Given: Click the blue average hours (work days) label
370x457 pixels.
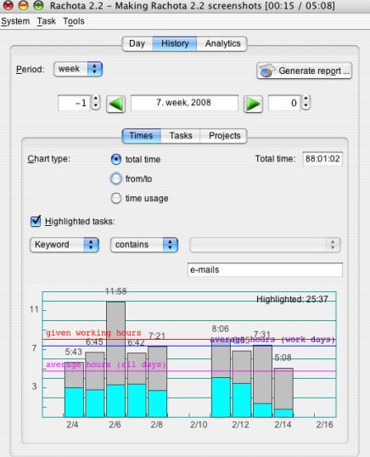Looking at the screenshot, I should coord(272,340).
